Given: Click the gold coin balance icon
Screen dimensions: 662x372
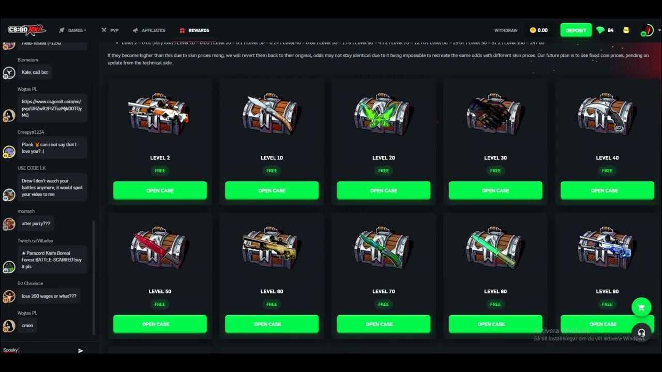Looking at the screenshot, I should coord(533,30).
